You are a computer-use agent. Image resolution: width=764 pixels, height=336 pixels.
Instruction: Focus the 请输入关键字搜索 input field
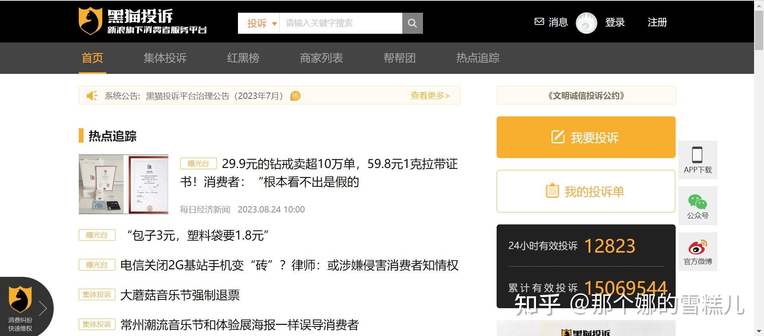click(341, 23)
